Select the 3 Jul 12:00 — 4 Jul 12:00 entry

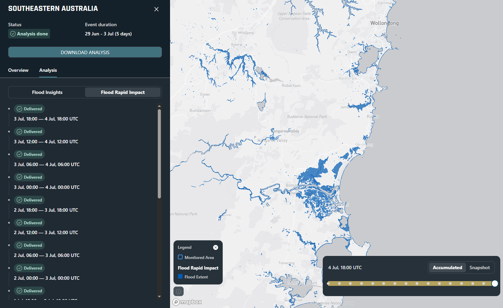pyautogui.click(x=46, y=142)
